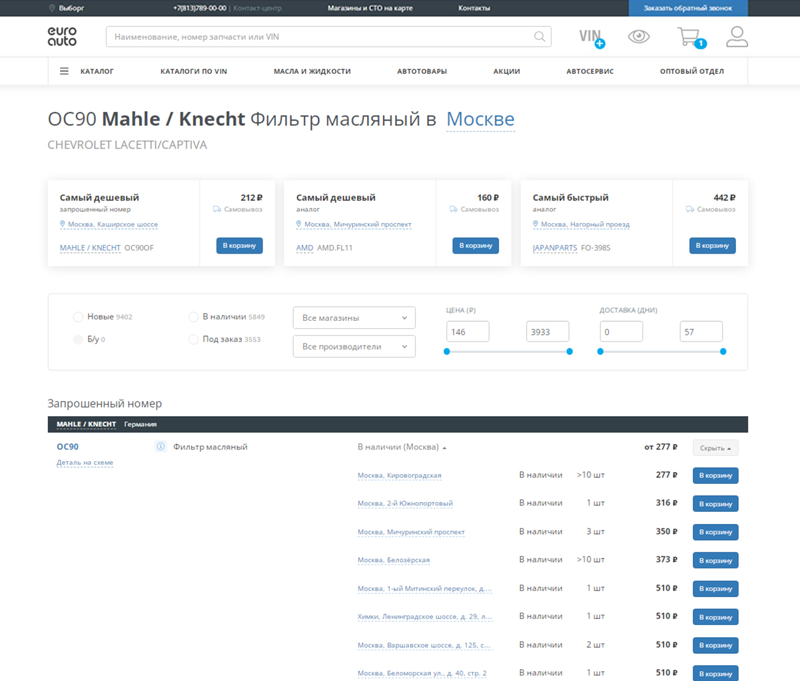Open the shopping cart icon
The image size is (800, 681).
pos(690,37)
